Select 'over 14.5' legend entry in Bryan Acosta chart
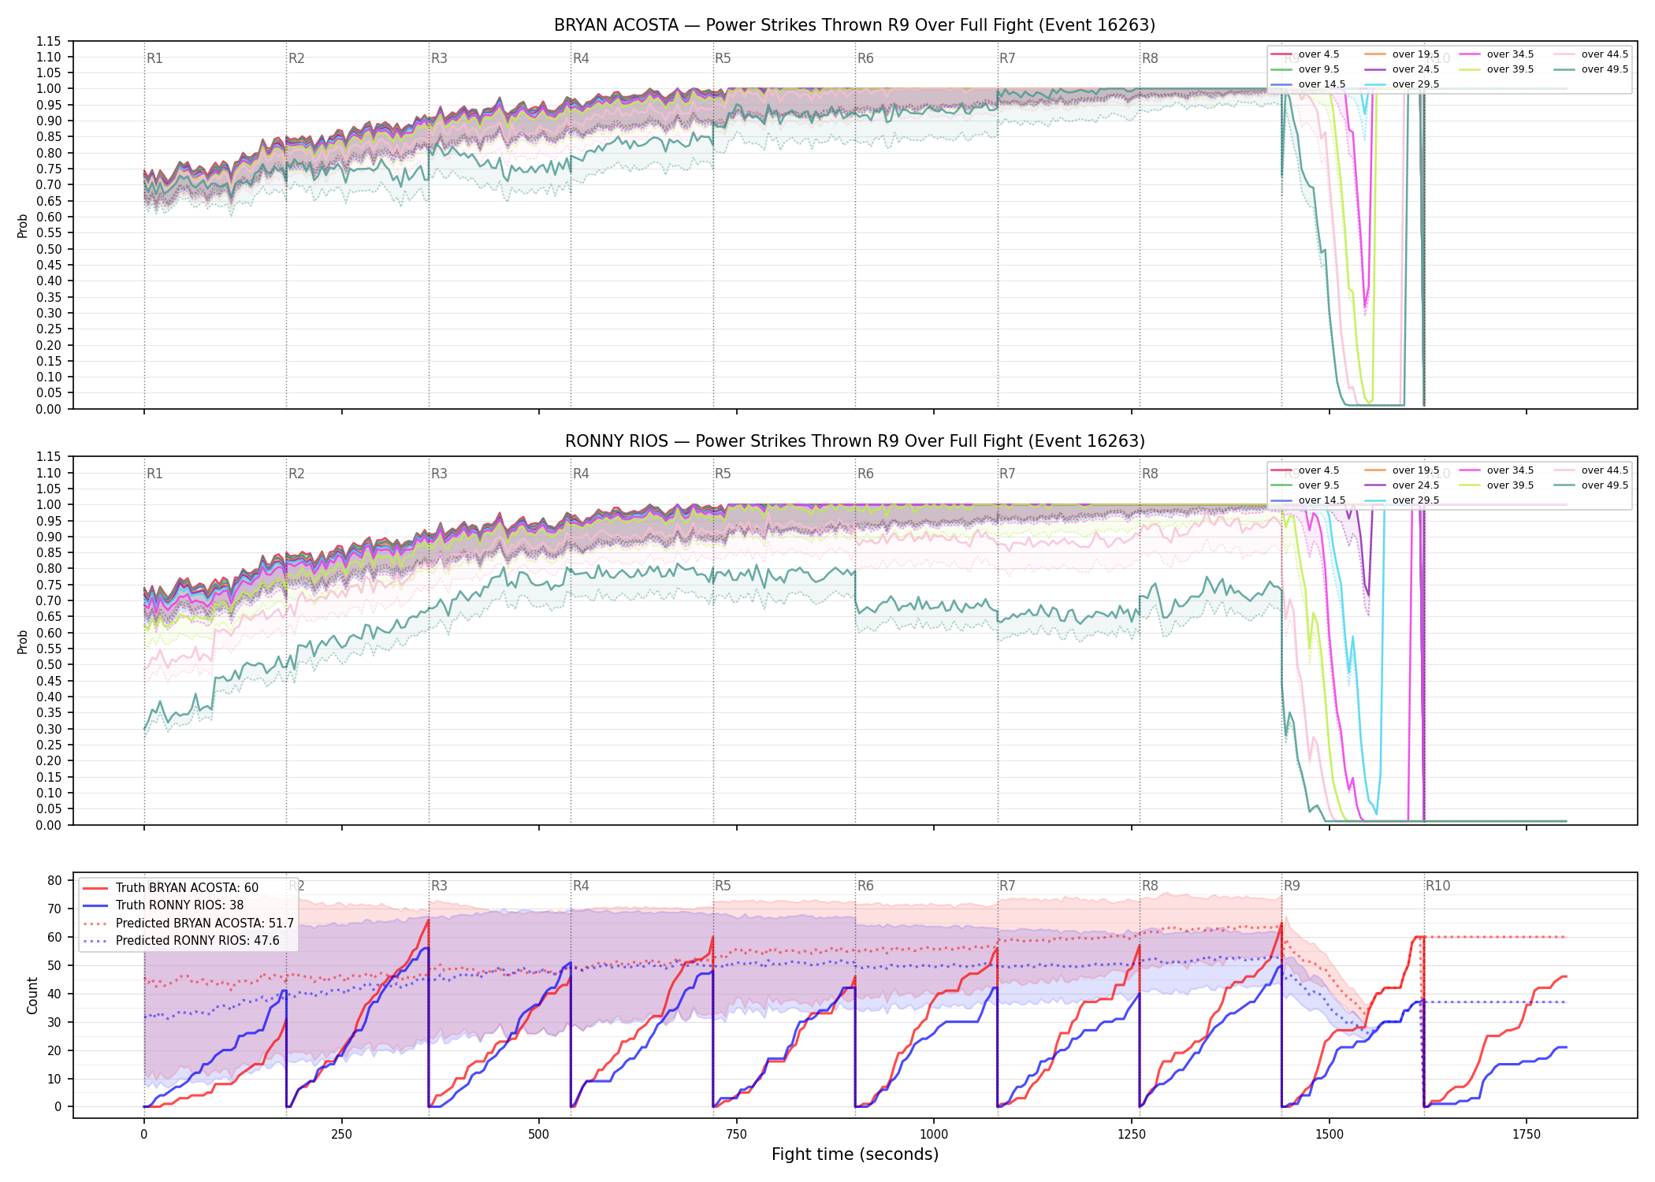The image size is (1655, 1182). (x=1308, y=84)
